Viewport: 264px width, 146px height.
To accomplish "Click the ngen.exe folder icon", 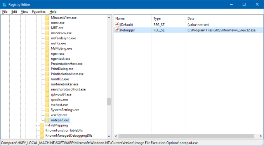I will point(47,54).
